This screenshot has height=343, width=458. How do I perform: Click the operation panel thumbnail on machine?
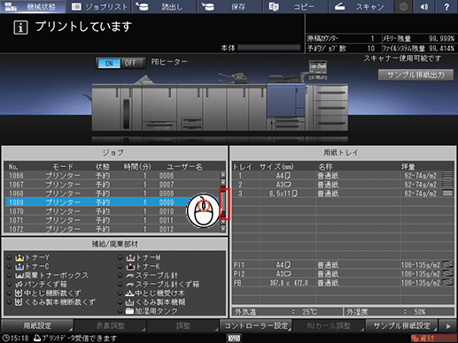pos(318,70)
